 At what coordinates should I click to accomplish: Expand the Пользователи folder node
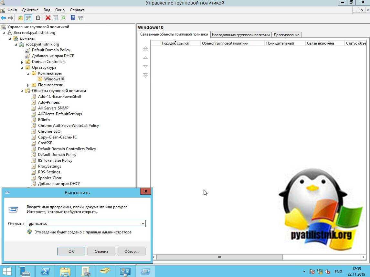tap(28, 85)
